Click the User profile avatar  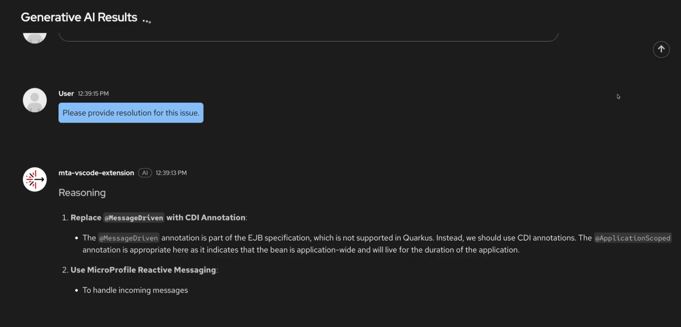coord(35,100)
